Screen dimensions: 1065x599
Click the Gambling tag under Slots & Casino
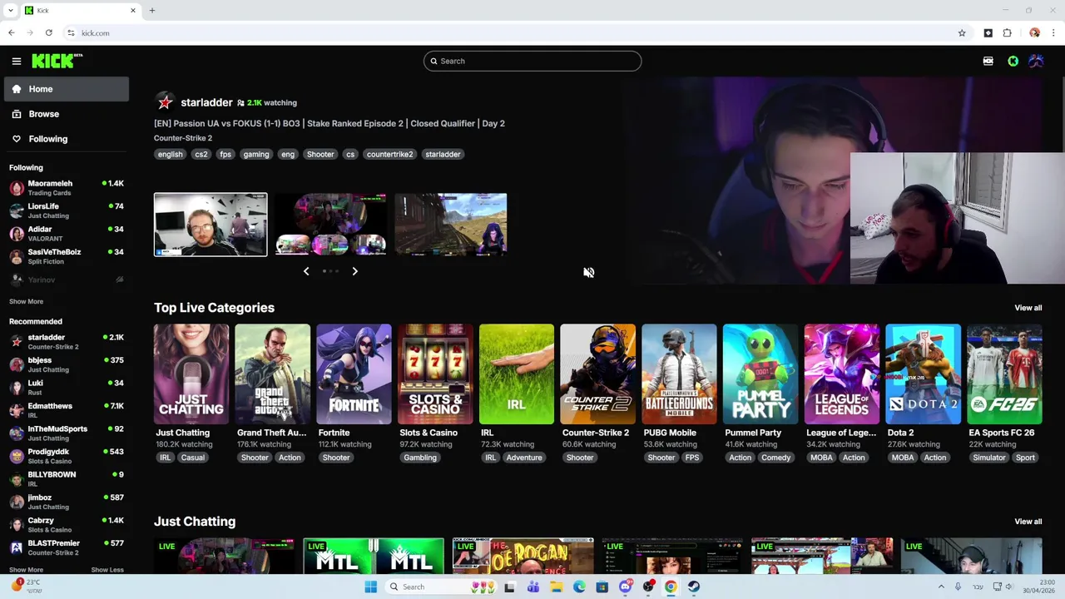[420, 458]
